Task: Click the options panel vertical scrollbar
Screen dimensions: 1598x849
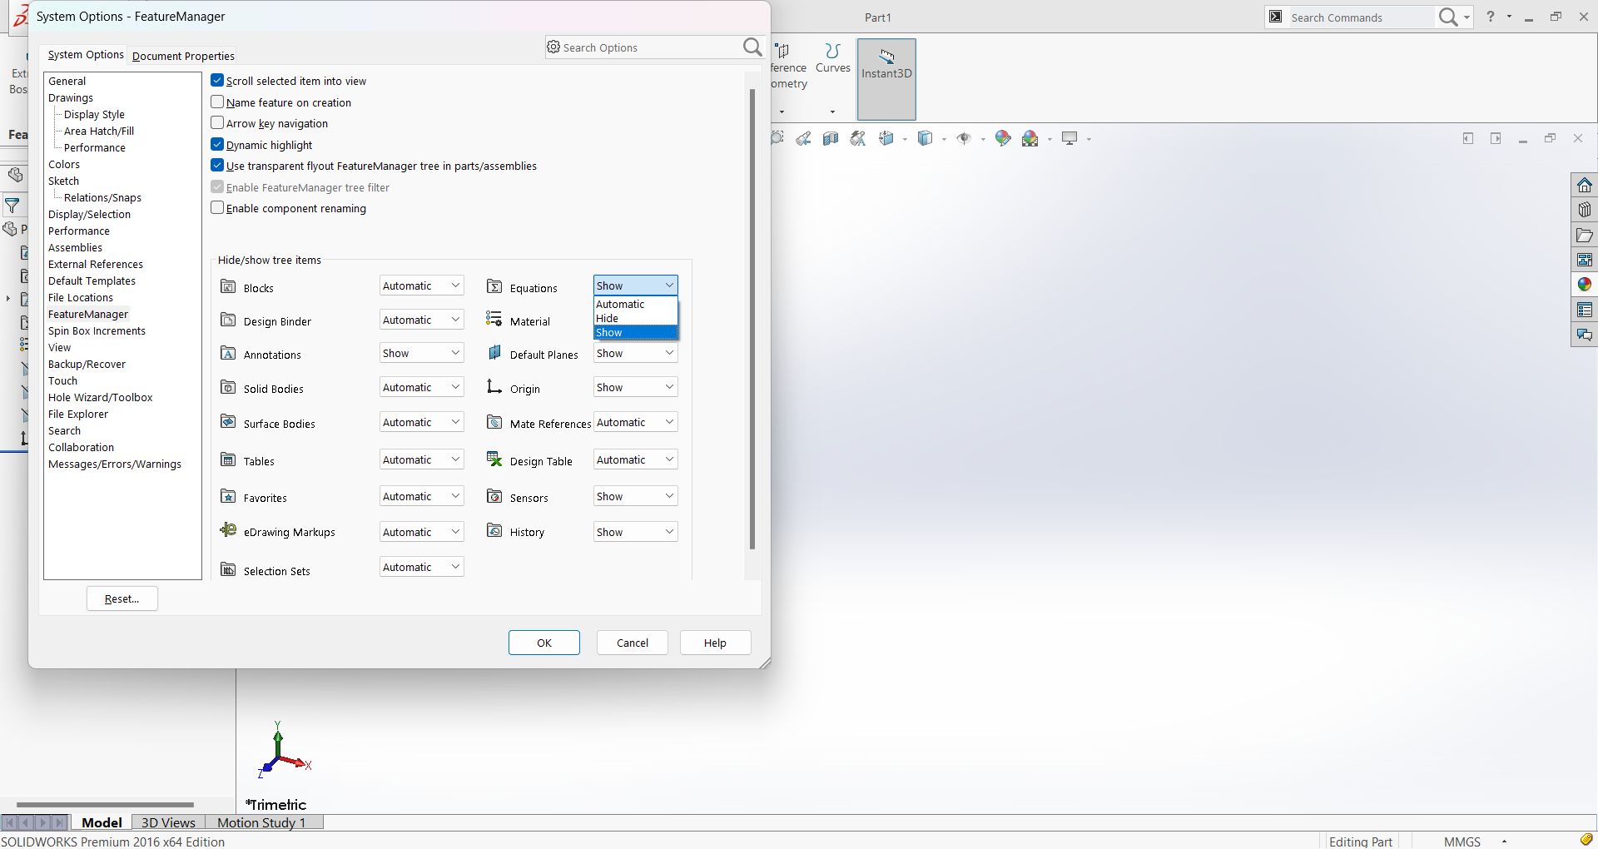Action: (752, 320)
